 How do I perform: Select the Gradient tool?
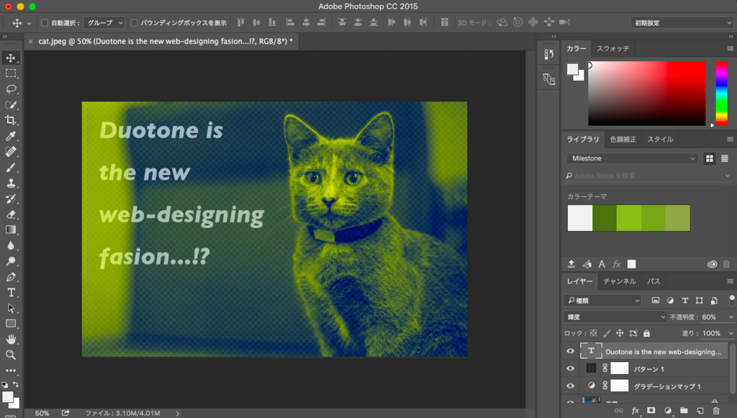pos(11,230)
